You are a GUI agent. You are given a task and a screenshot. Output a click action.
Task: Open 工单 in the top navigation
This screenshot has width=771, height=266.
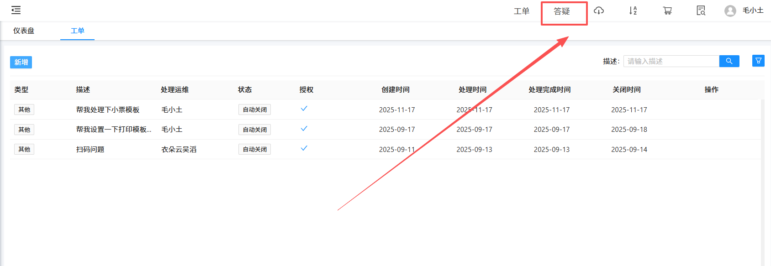coord(521,11)
